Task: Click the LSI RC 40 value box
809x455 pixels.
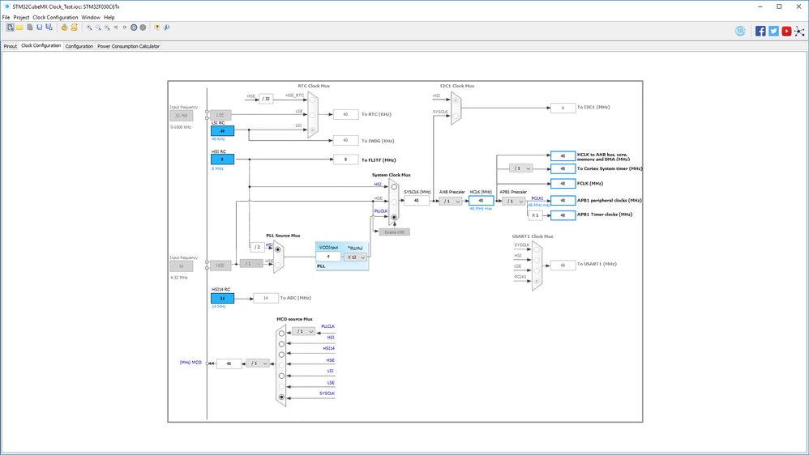Action: coord(222,131)
